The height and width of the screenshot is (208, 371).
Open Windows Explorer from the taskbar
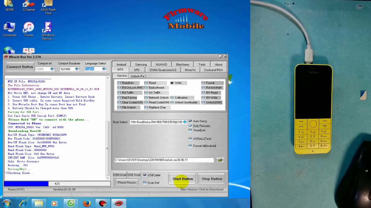pyautogui.click(x=39, y=203)
